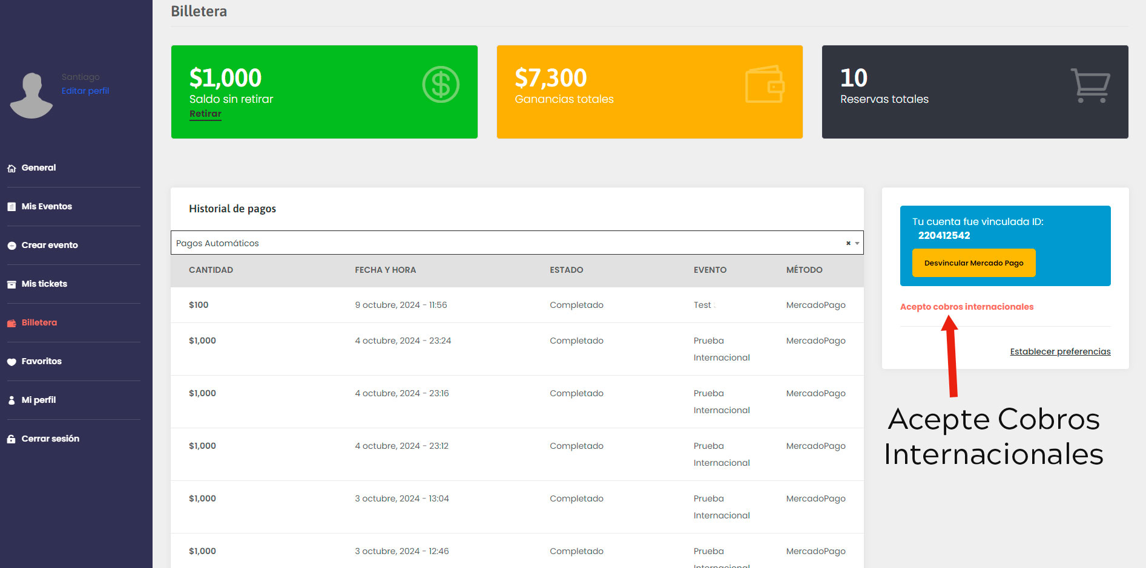Clear the Pagos Automáticos selection with the x

click(x=848, y=243)
